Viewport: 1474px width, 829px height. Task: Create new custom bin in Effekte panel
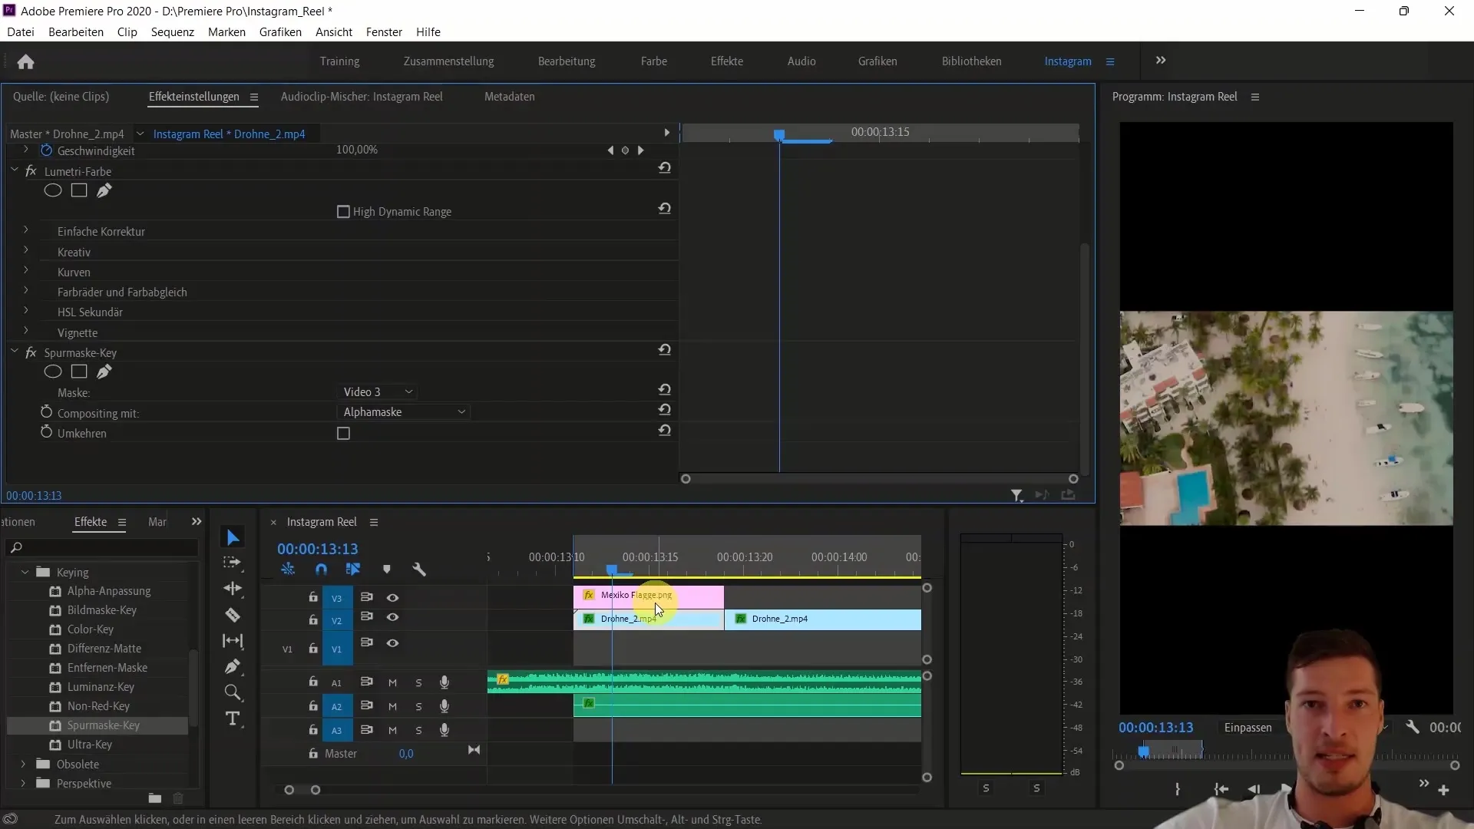[x=154, y=798]
